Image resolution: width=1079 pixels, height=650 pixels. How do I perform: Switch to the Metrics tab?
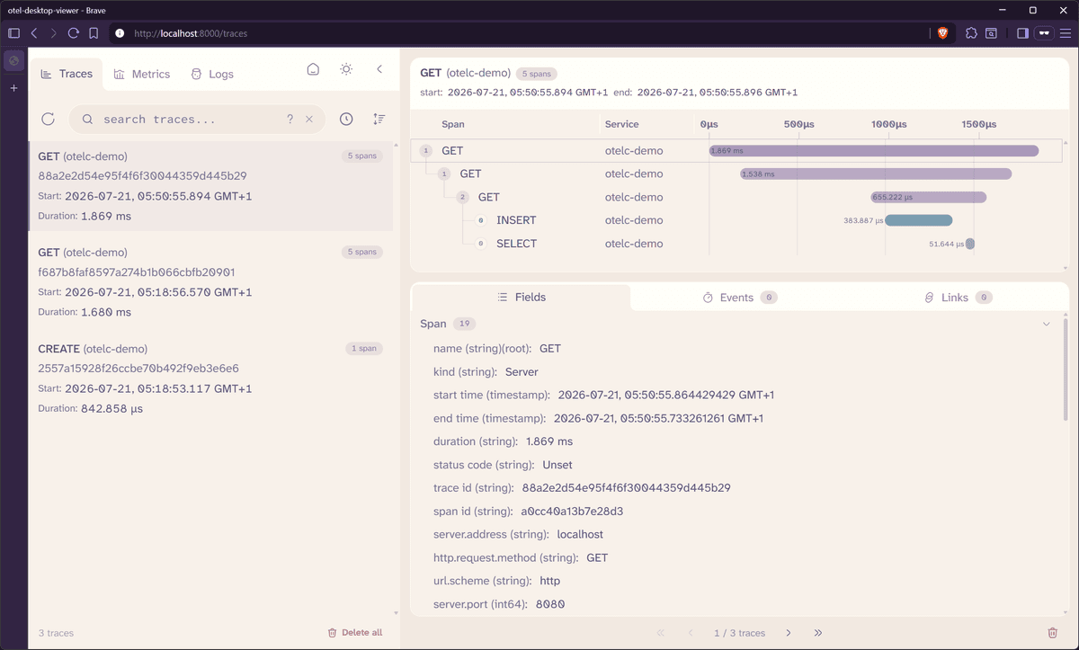pos(142,74)
